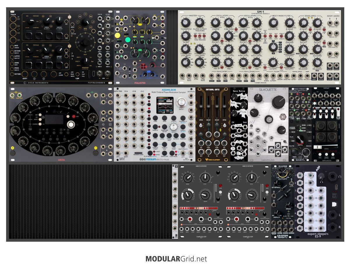Click the RESONANCE slider on Ikarie
The height and width of the screenshot is (265, 353).
(286, 195)
